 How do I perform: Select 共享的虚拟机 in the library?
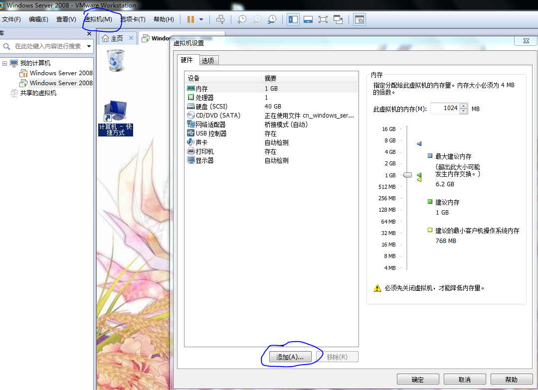(x=38, y=93)
